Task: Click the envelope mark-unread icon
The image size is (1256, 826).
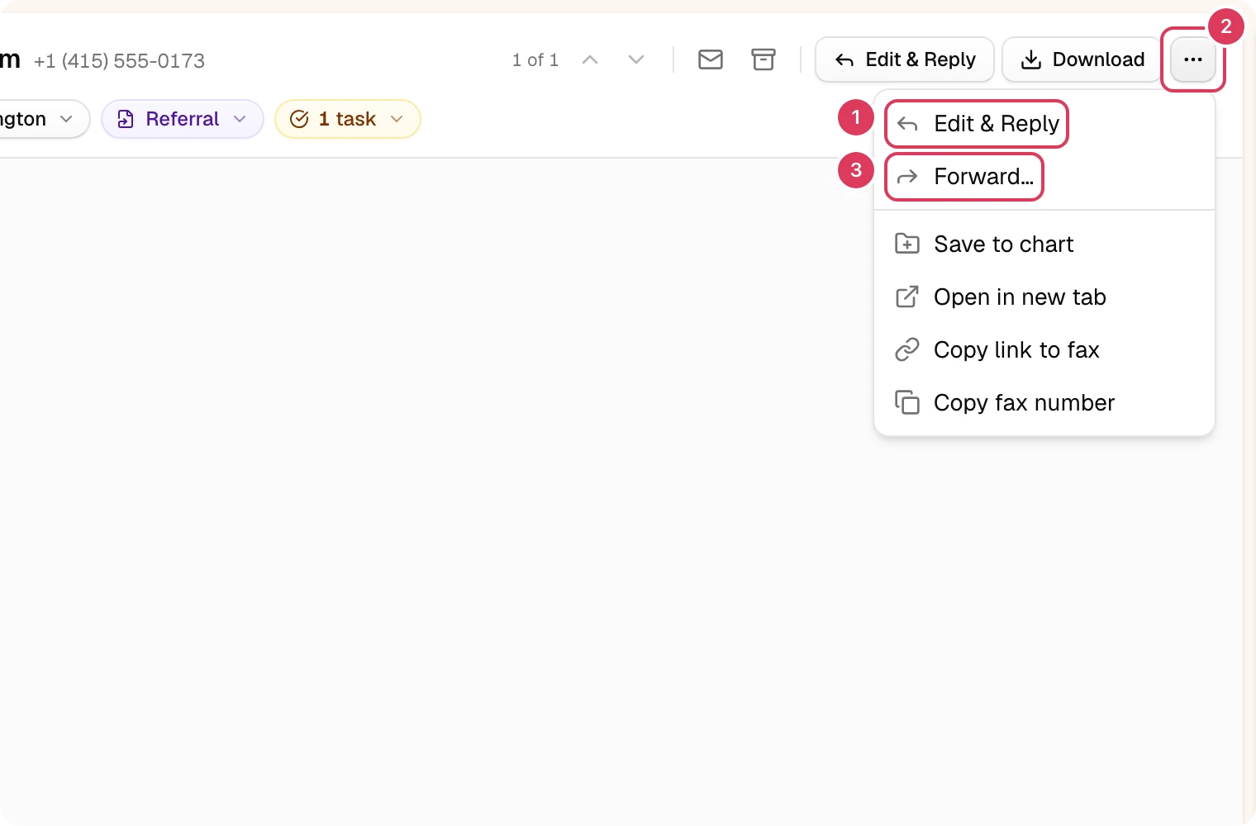Action: click(x=711, y=59)
